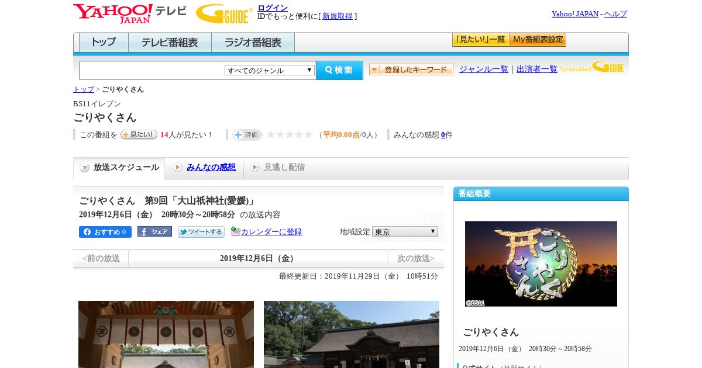Go to 次の放送 next broadcast
This screenshot has width=702, height=368.
416,258
